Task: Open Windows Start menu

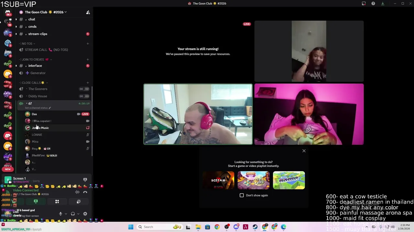Action: click(x=131, y=227)
